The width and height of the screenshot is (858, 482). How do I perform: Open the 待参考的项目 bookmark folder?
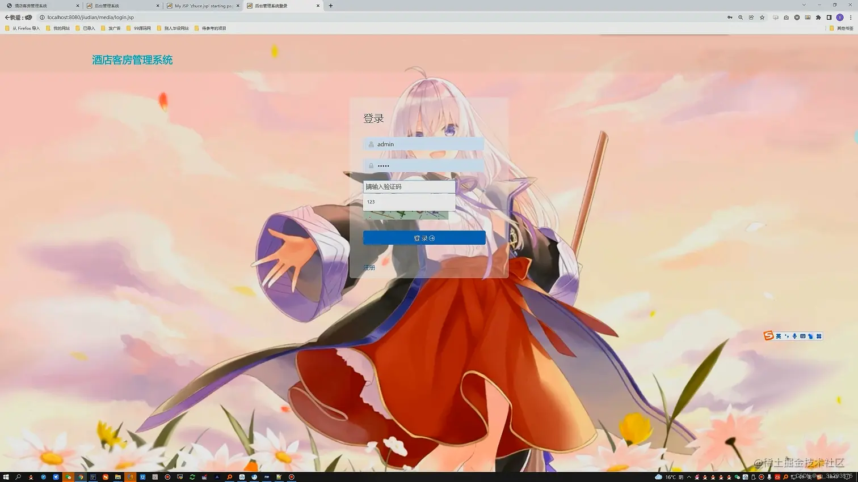pos(211,28)
